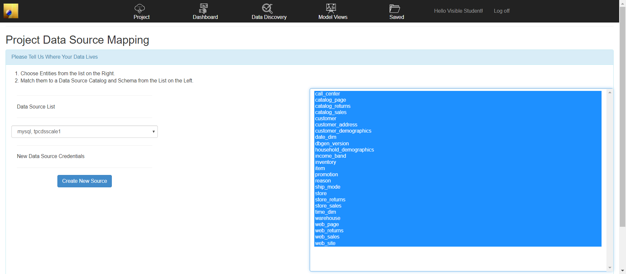Select web_returns entity
This screenshot has width=626, height=274.
tap(458, 231)
